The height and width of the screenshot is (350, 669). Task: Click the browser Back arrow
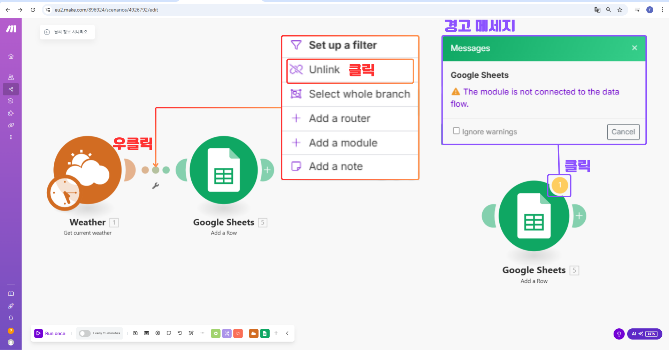tap(8, 10)
